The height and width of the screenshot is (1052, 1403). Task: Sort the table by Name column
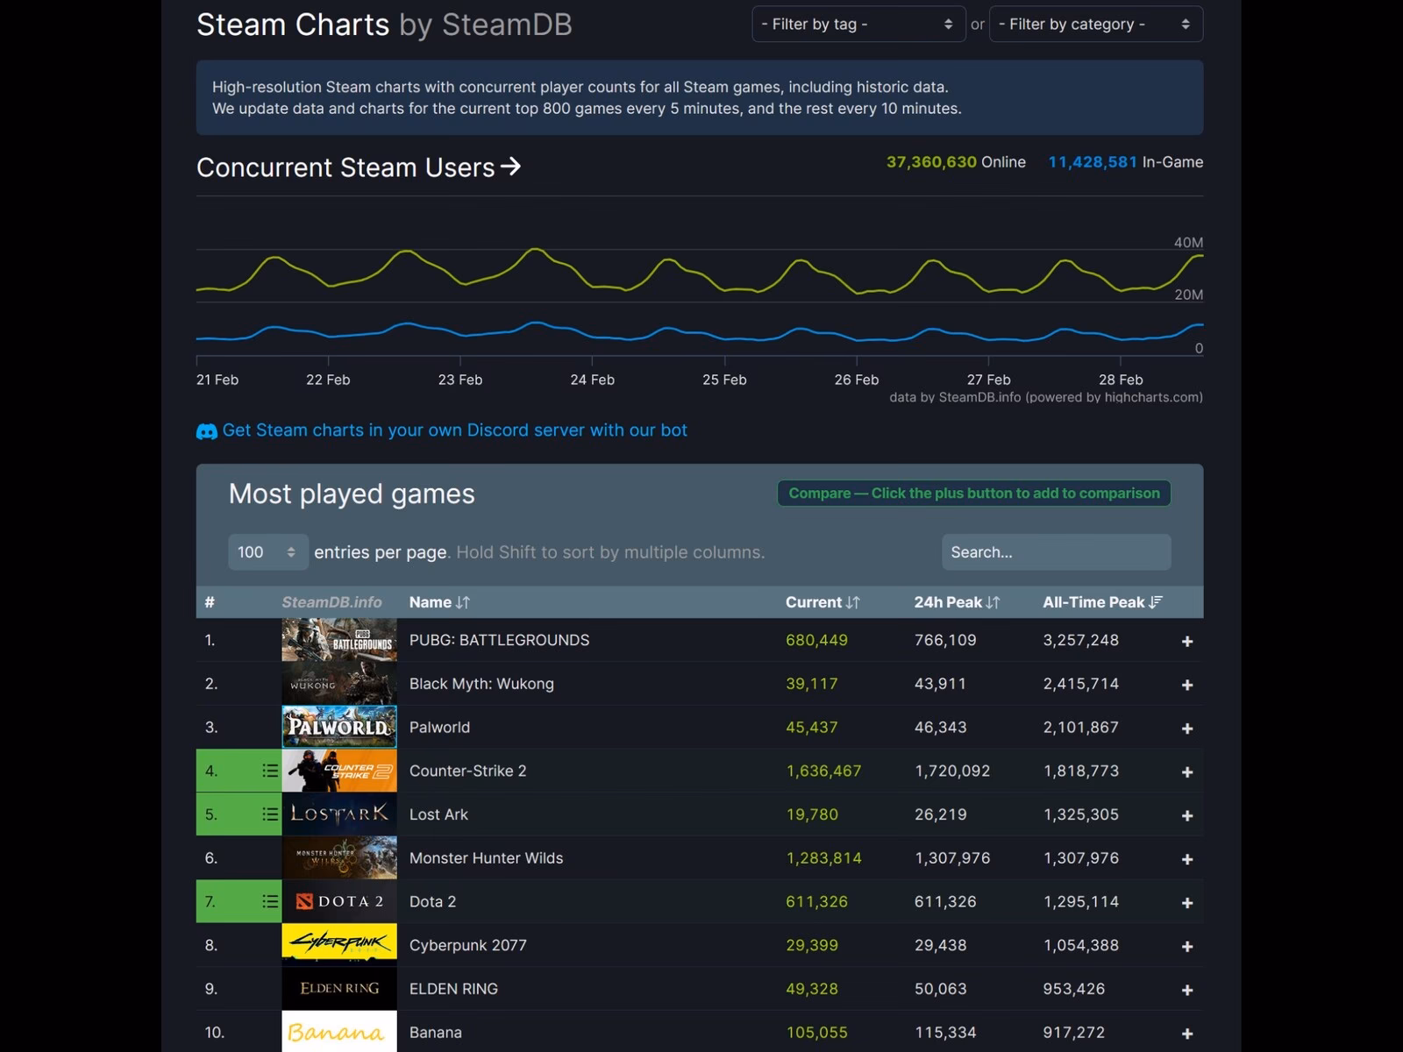[439, 602]
